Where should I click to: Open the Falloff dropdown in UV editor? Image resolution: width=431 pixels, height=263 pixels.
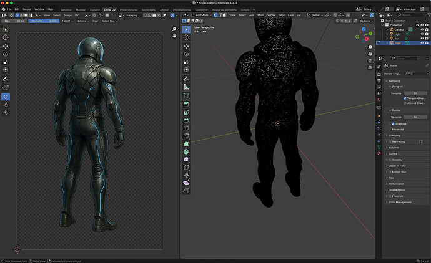pyautogui.click(x=67, y=21)
